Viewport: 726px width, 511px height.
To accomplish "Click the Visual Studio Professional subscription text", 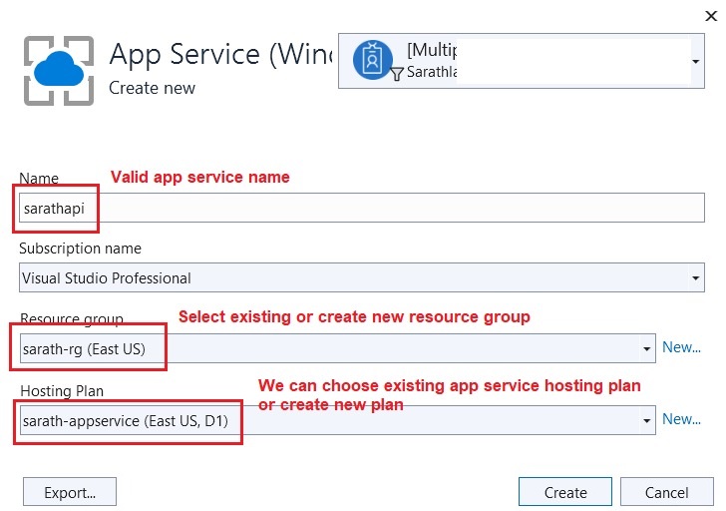I will (107, 278).
